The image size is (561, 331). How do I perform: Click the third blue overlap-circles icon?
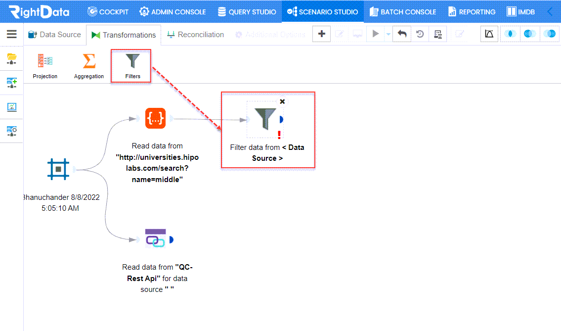coord(549,34)
